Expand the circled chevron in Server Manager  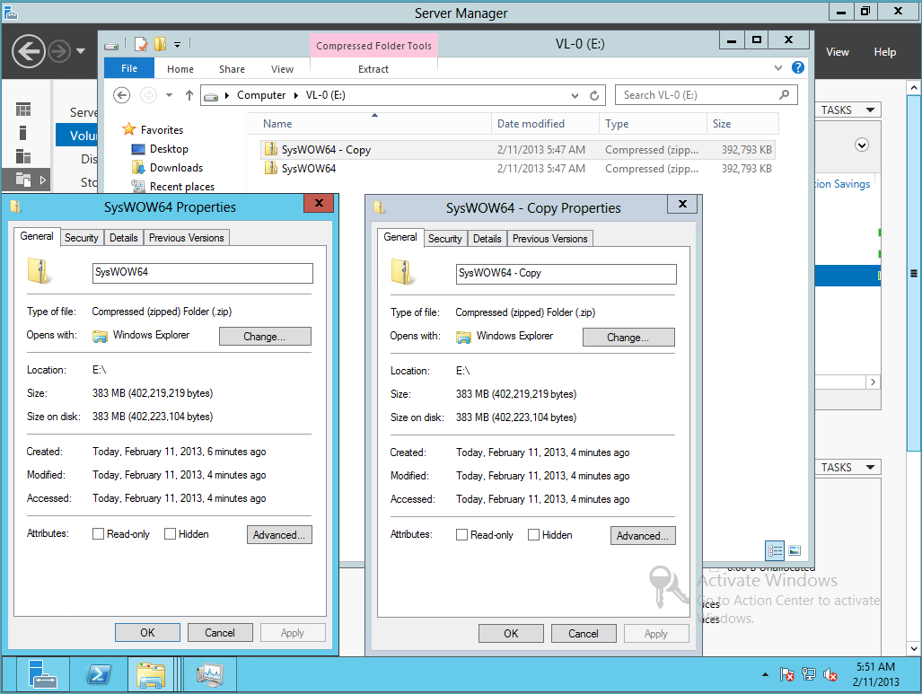coord(862,145)
